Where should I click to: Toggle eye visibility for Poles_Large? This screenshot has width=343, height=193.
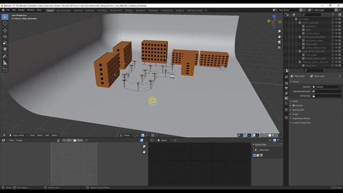click(336, 55)
